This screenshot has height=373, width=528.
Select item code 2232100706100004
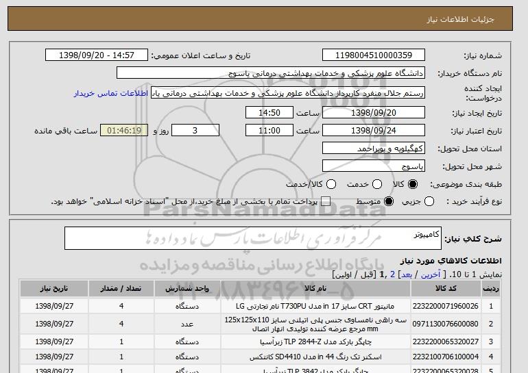click(446, 357)
